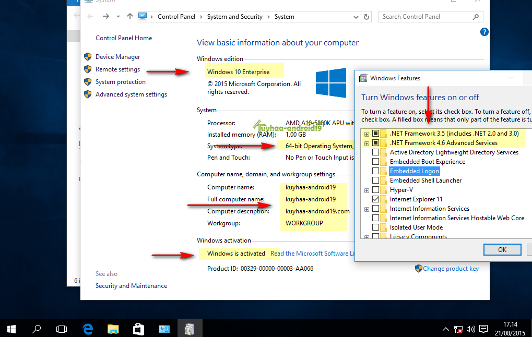The width and height of the screenshot is (532, 337).
Task: Open recent locations dropdown arrow
Action: tap(118, 16)
